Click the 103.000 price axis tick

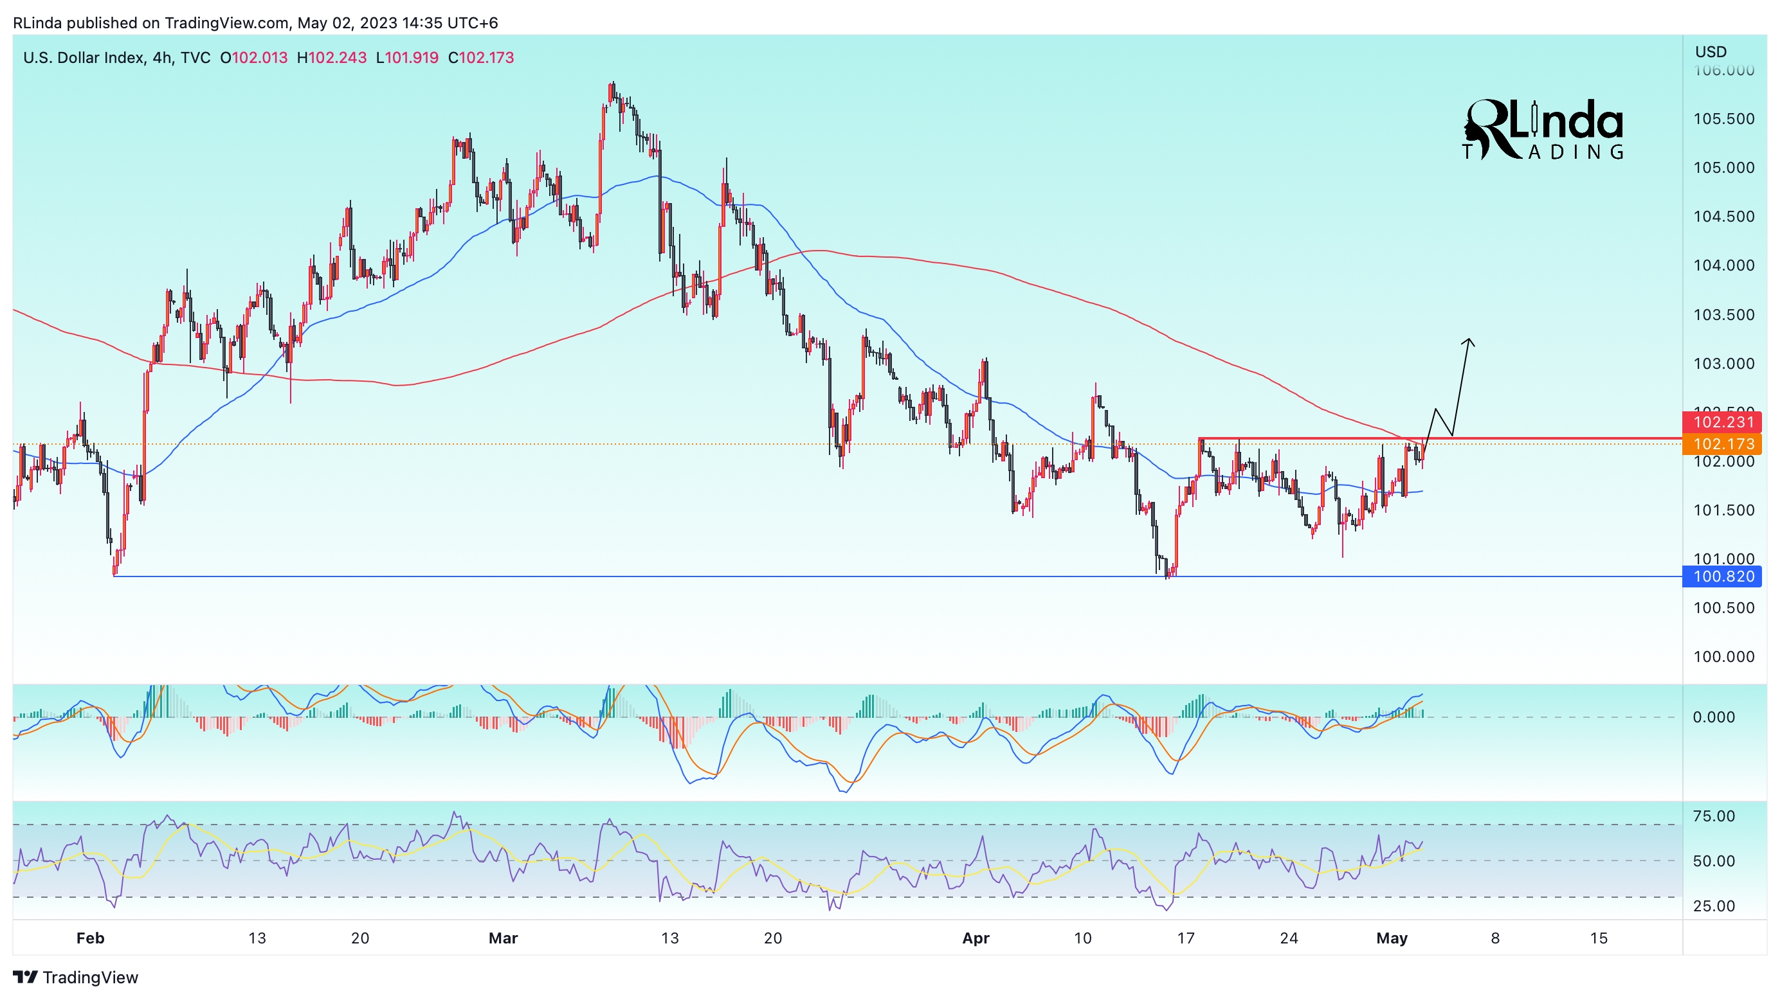point(1723,364)
